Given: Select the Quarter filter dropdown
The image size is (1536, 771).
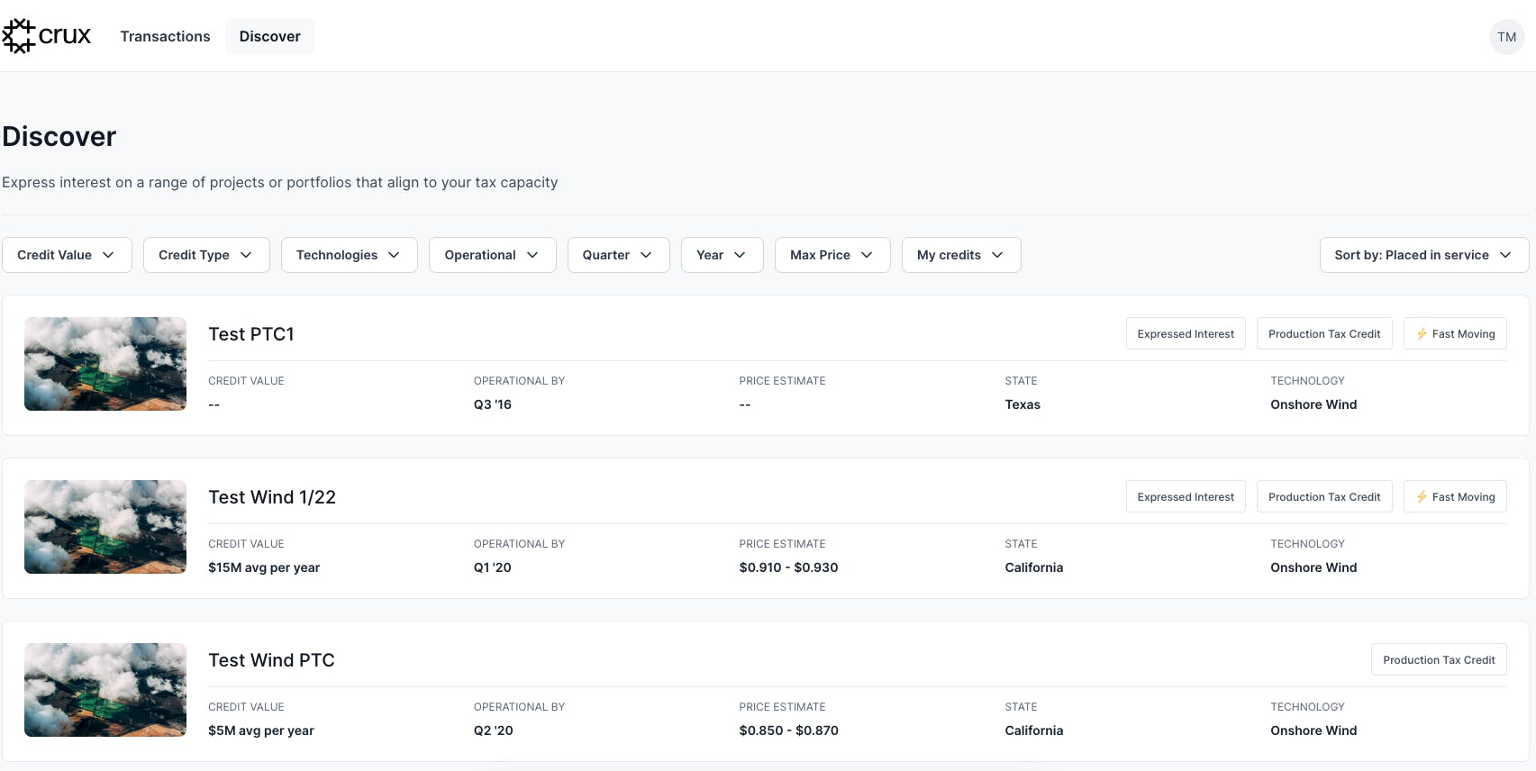Looking at the screenshot, I should tap(618, 255).
